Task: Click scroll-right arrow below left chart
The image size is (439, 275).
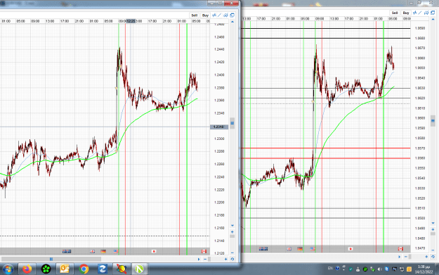Action: click(199, 260)
